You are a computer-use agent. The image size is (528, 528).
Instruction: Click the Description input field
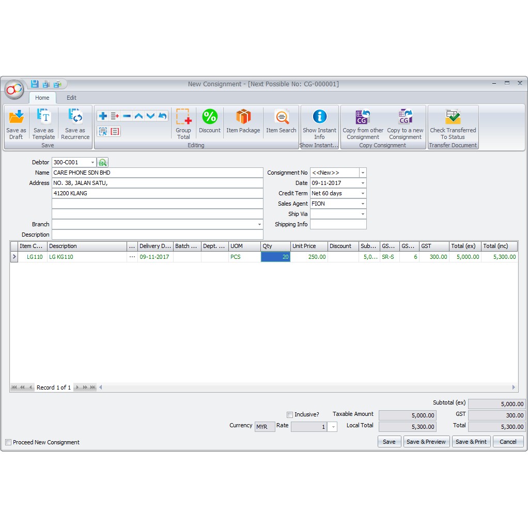(157, 235)
